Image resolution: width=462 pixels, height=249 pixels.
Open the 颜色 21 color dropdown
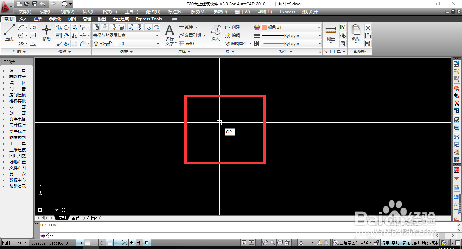(x=291, y=27)
